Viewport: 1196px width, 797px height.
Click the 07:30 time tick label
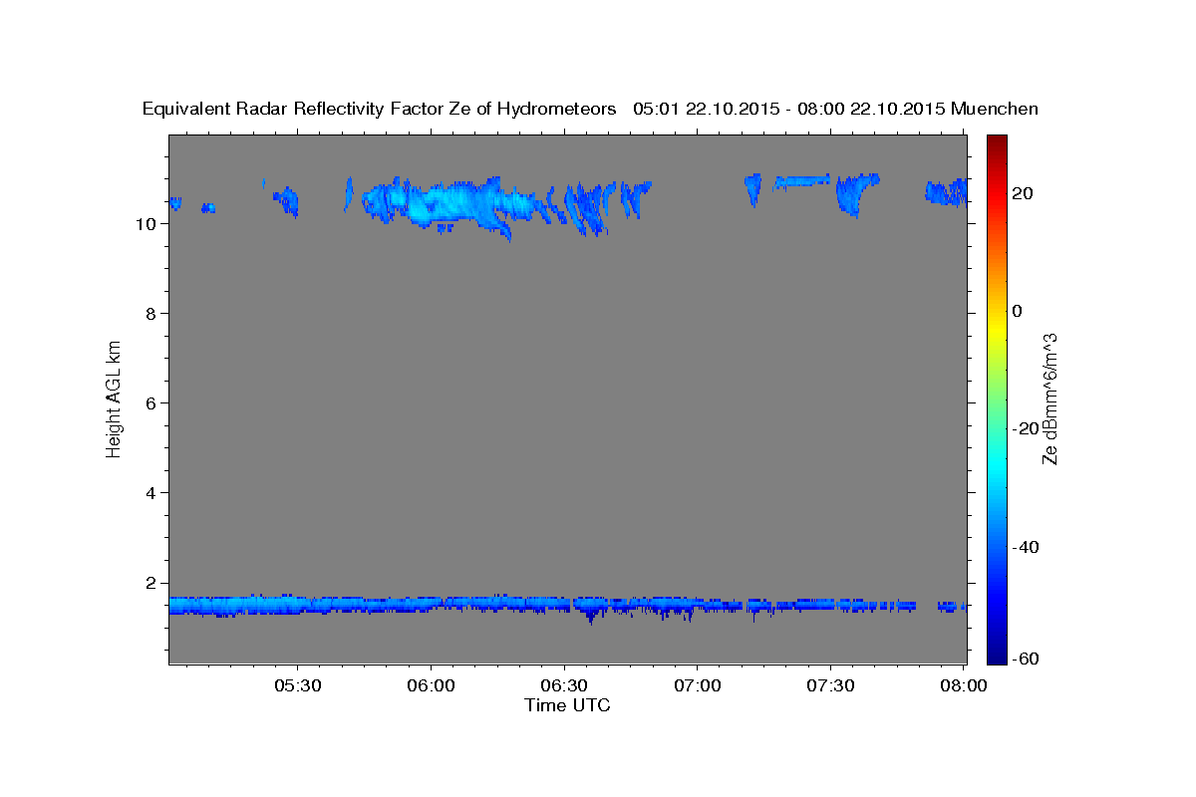coord(830,686)
